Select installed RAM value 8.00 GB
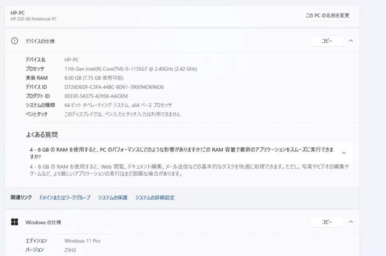This screenshot has width=386, height=256. (x=94, y=78)
